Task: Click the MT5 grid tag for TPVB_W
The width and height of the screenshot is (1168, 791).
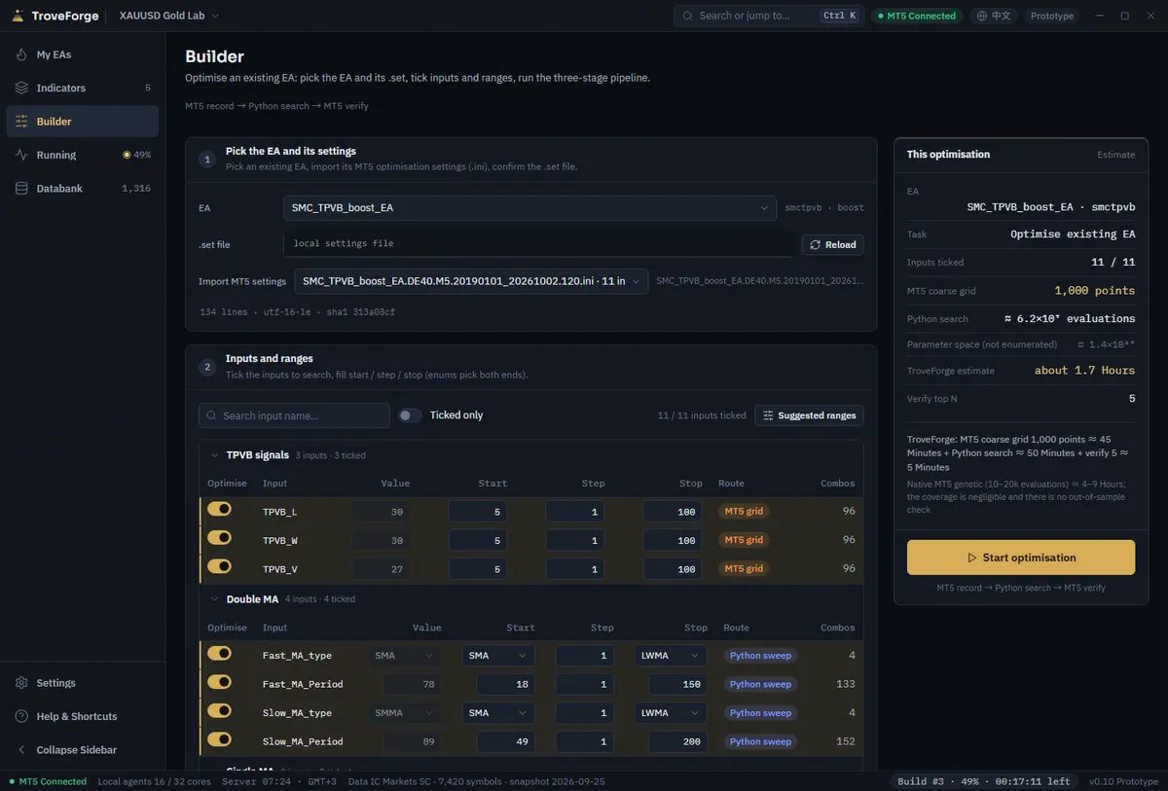Action: pos(744,540)
